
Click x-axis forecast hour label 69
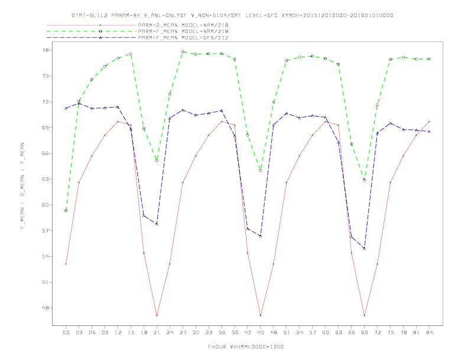coord(365,332)
